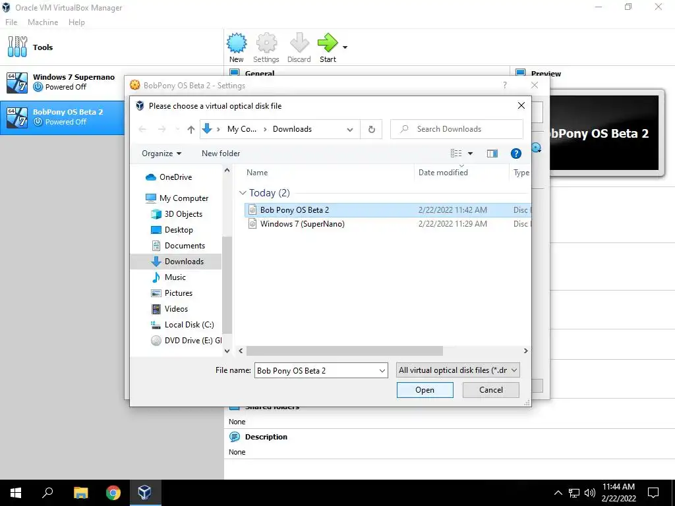
Task: Refresh the Downloads folder listing
Action: coord(372,129)
